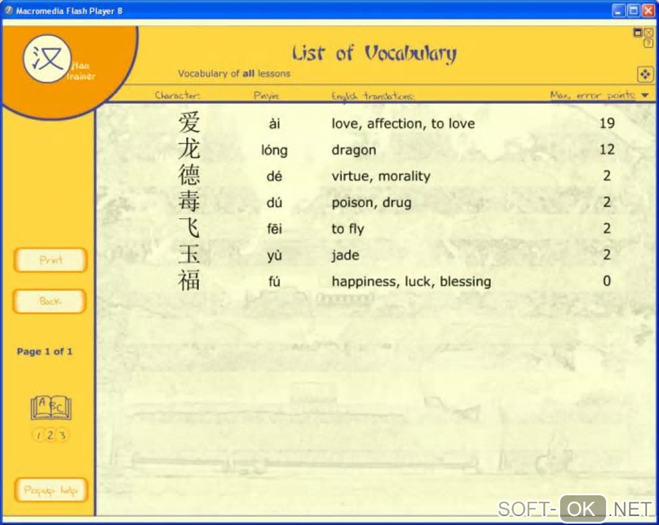Click the pinyin 'dú'
Screen dimensions: 659x525
click(275, 202)
